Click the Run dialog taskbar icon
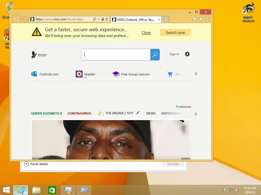 pos(84,190)
